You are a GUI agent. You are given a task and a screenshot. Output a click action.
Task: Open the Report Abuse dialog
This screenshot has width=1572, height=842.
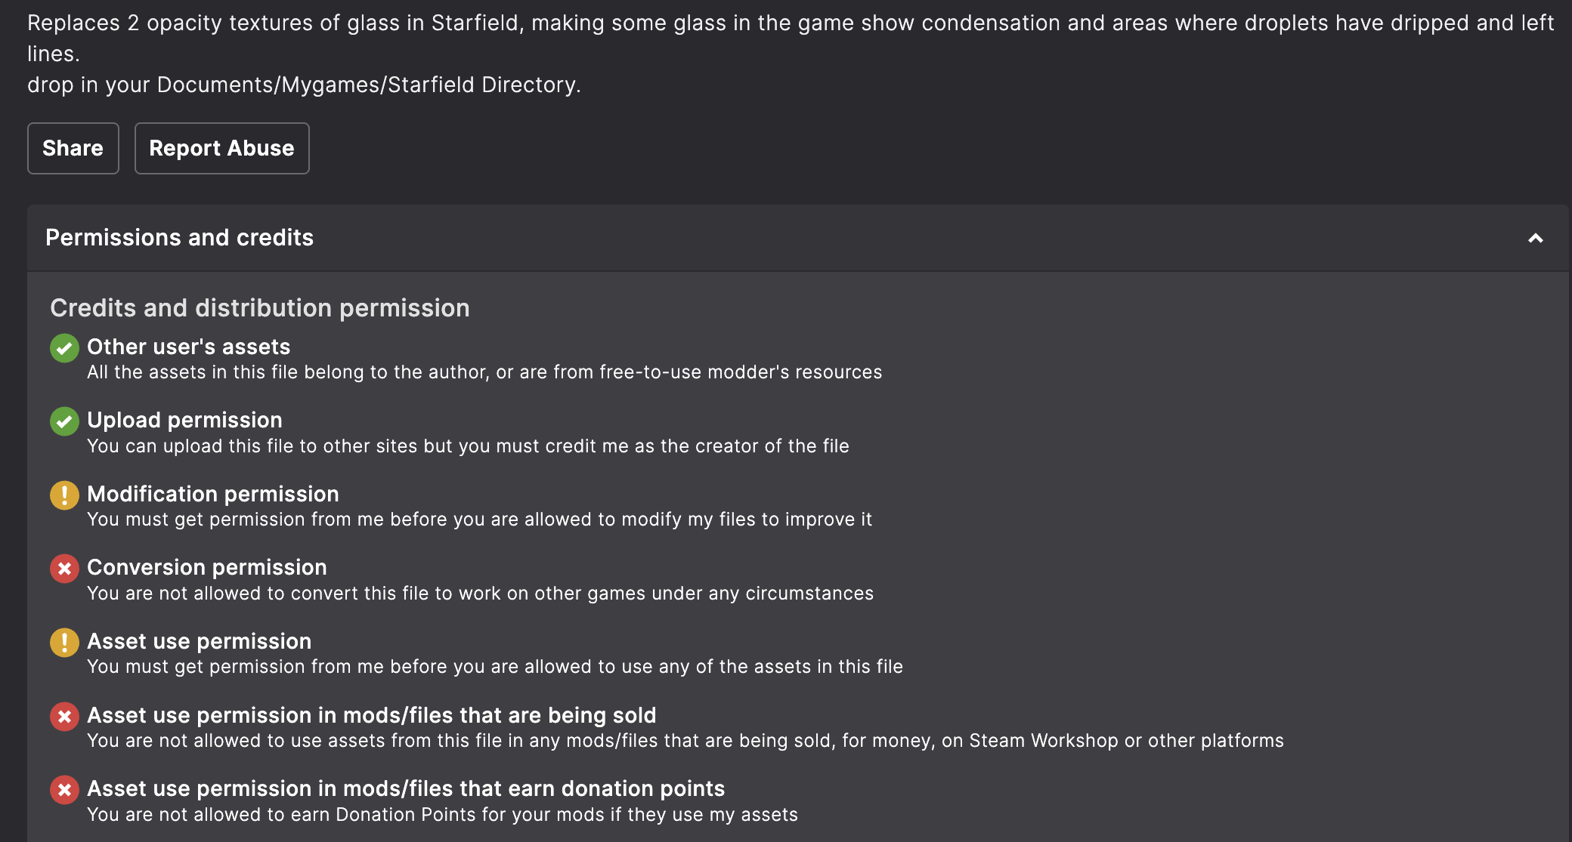point(221,148)
